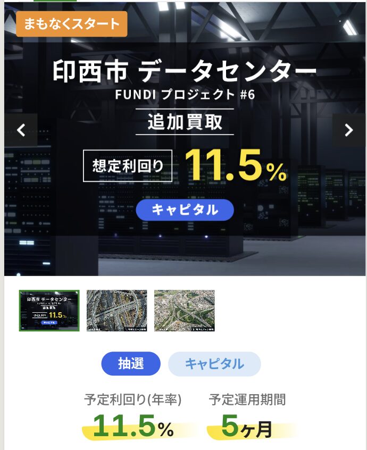Go to previous slide with left chevron
This screenshot has width=367, height=450.
pos(21,130)
